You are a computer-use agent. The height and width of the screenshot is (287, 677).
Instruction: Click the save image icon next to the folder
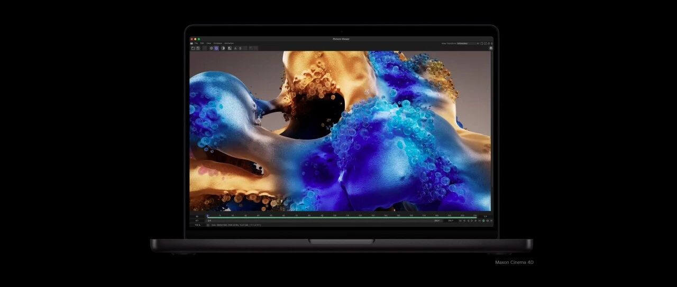pyautogui.click(x=198, y=48)
